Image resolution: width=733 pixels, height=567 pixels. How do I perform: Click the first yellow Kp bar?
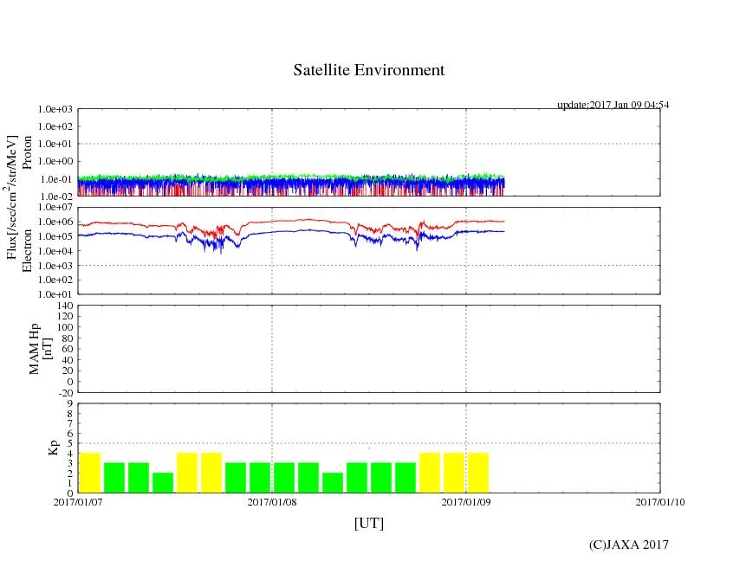pos(90,473)
